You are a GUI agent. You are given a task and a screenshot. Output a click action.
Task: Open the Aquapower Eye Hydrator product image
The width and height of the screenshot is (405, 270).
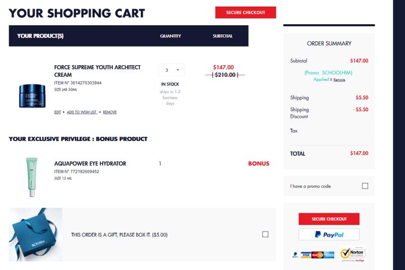pos(31,177)
